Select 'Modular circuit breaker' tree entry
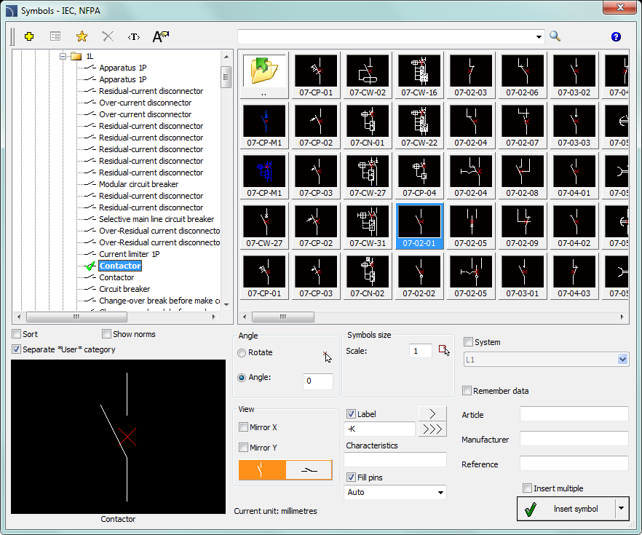 138,184
